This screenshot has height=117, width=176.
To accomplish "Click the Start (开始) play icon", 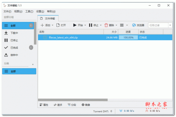I will 75,25.
